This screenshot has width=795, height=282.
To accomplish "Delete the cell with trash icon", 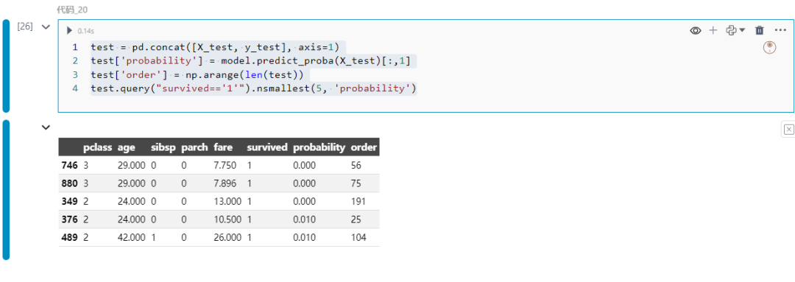I will 760,30.
